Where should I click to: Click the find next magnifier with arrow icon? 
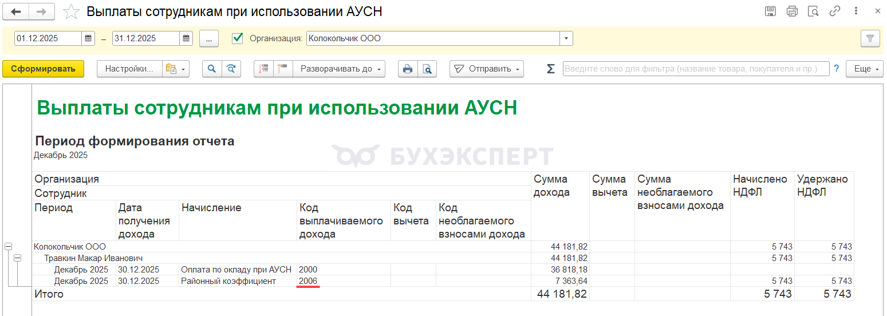click(x=231, y=69)
